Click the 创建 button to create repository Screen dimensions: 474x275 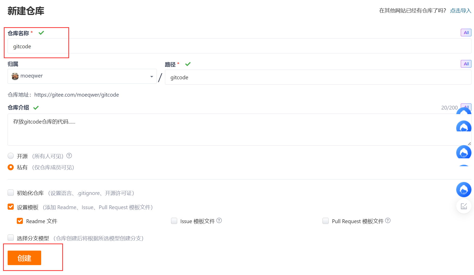coord(24,258)
